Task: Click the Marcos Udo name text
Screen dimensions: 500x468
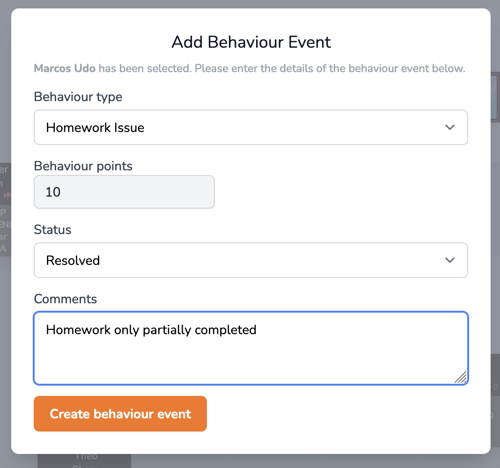Action: pyautogui.click(x=65, y=68)
